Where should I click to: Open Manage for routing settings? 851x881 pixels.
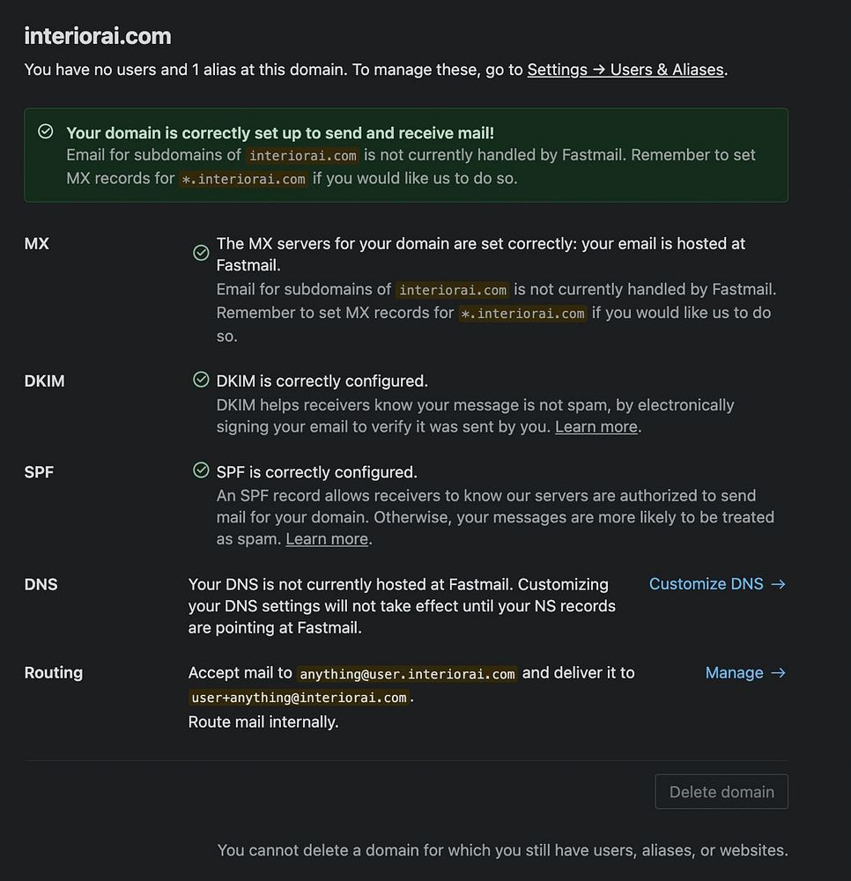734,673
